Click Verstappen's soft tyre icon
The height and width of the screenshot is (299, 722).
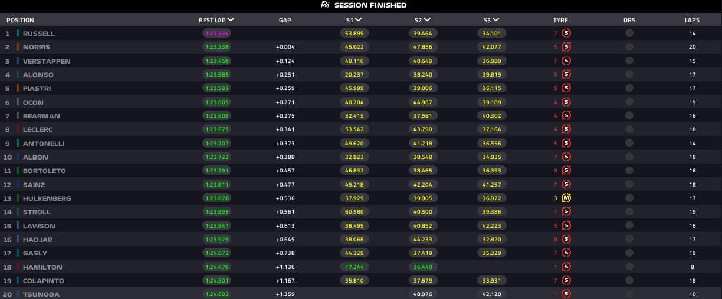click(x=566, y=61)
